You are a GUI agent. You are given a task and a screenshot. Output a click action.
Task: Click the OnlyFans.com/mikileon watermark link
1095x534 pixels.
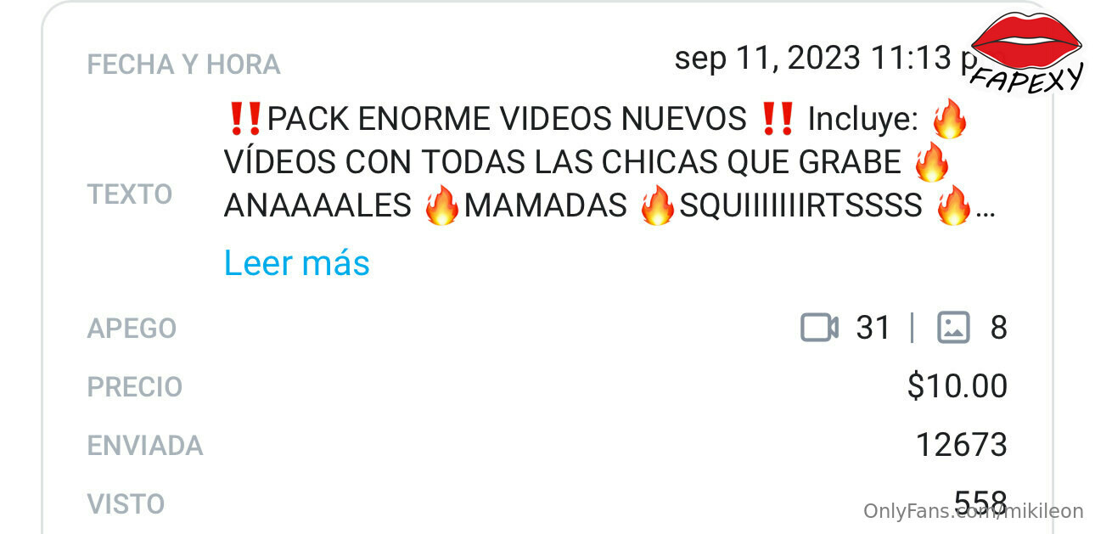click(x=974, y=510)
